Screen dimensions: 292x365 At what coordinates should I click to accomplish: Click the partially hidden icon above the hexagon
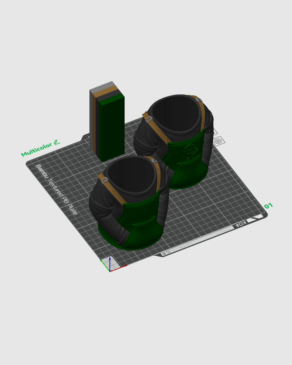click(215, 132)
